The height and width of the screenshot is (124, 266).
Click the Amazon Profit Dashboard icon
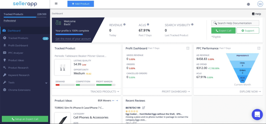(x=5, y=45)
